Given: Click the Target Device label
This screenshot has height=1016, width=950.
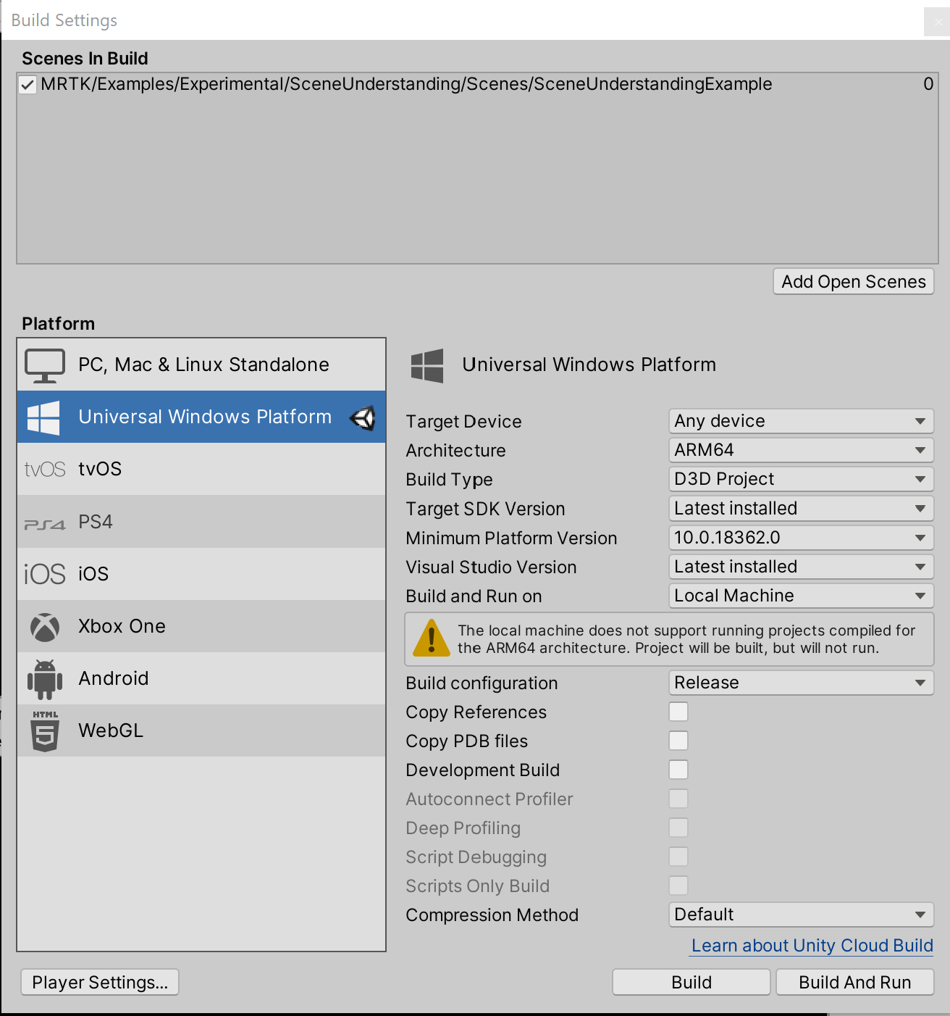Looking at the screenshot, I should click(463, 422).
